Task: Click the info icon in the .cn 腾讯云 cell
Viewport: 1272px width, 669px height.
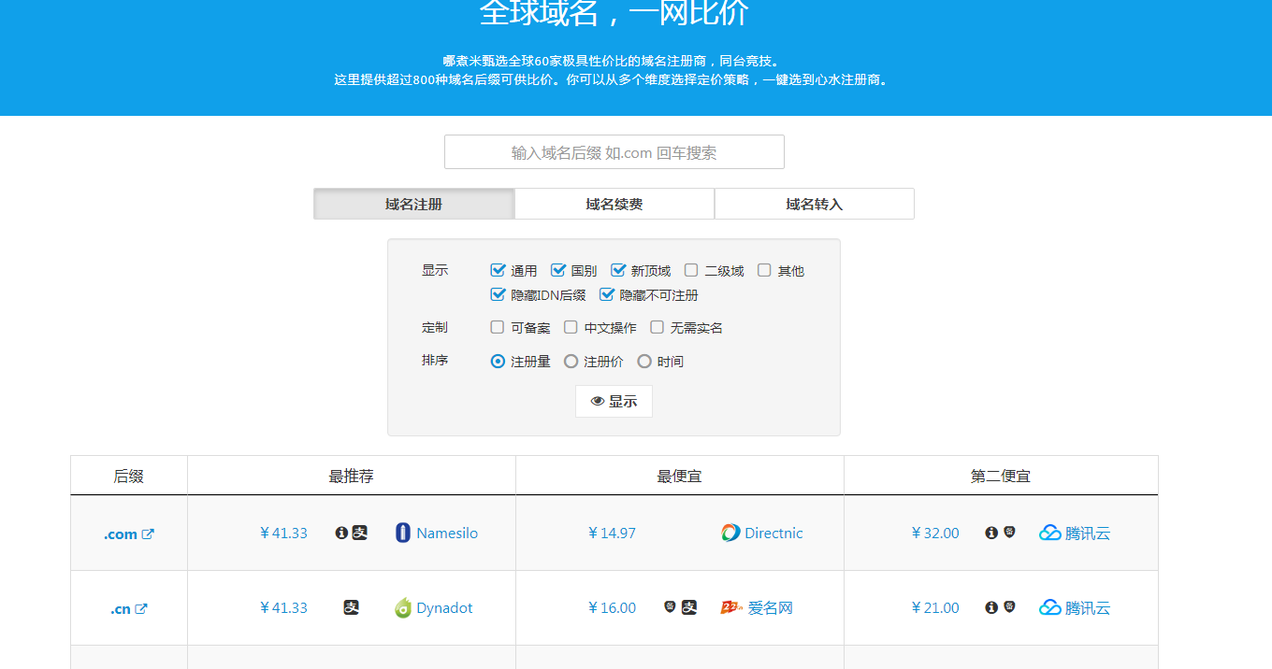Action: [x=991, y=607]
